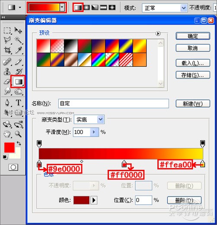Viewport: 217px width, 225px height.
Task: Click gradient preview in options bar
Action: tap(44, 7)
